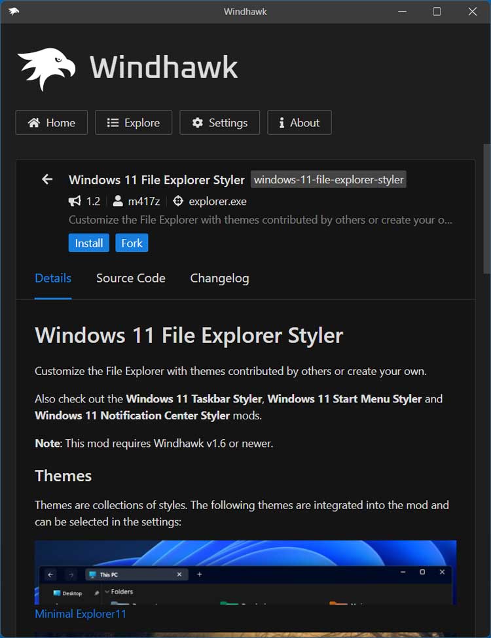Image resolution: width=491 pixels, height=638 pixels.
Task: Select the Details tab
Action: tap(53, 278)
